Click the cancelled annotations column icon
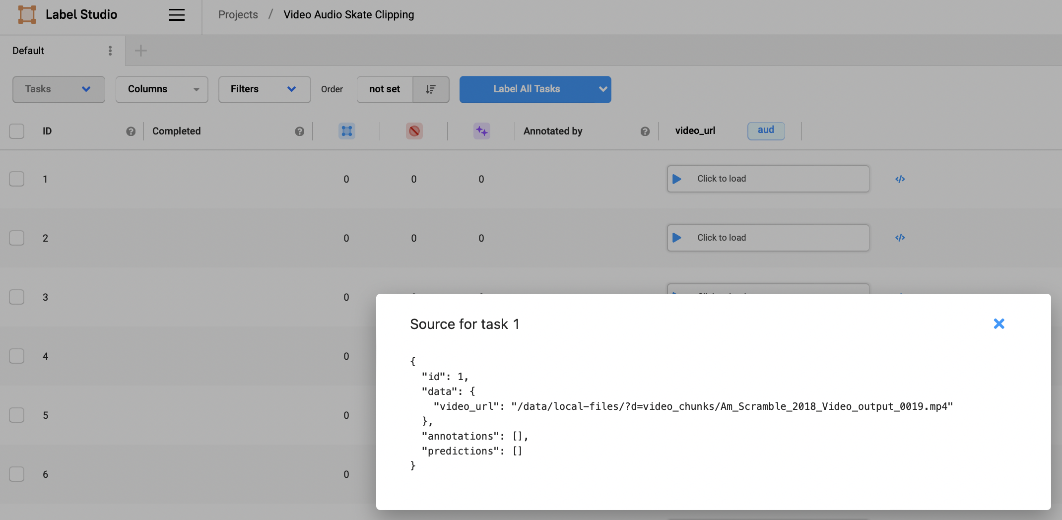 click(x=414, y=131)
